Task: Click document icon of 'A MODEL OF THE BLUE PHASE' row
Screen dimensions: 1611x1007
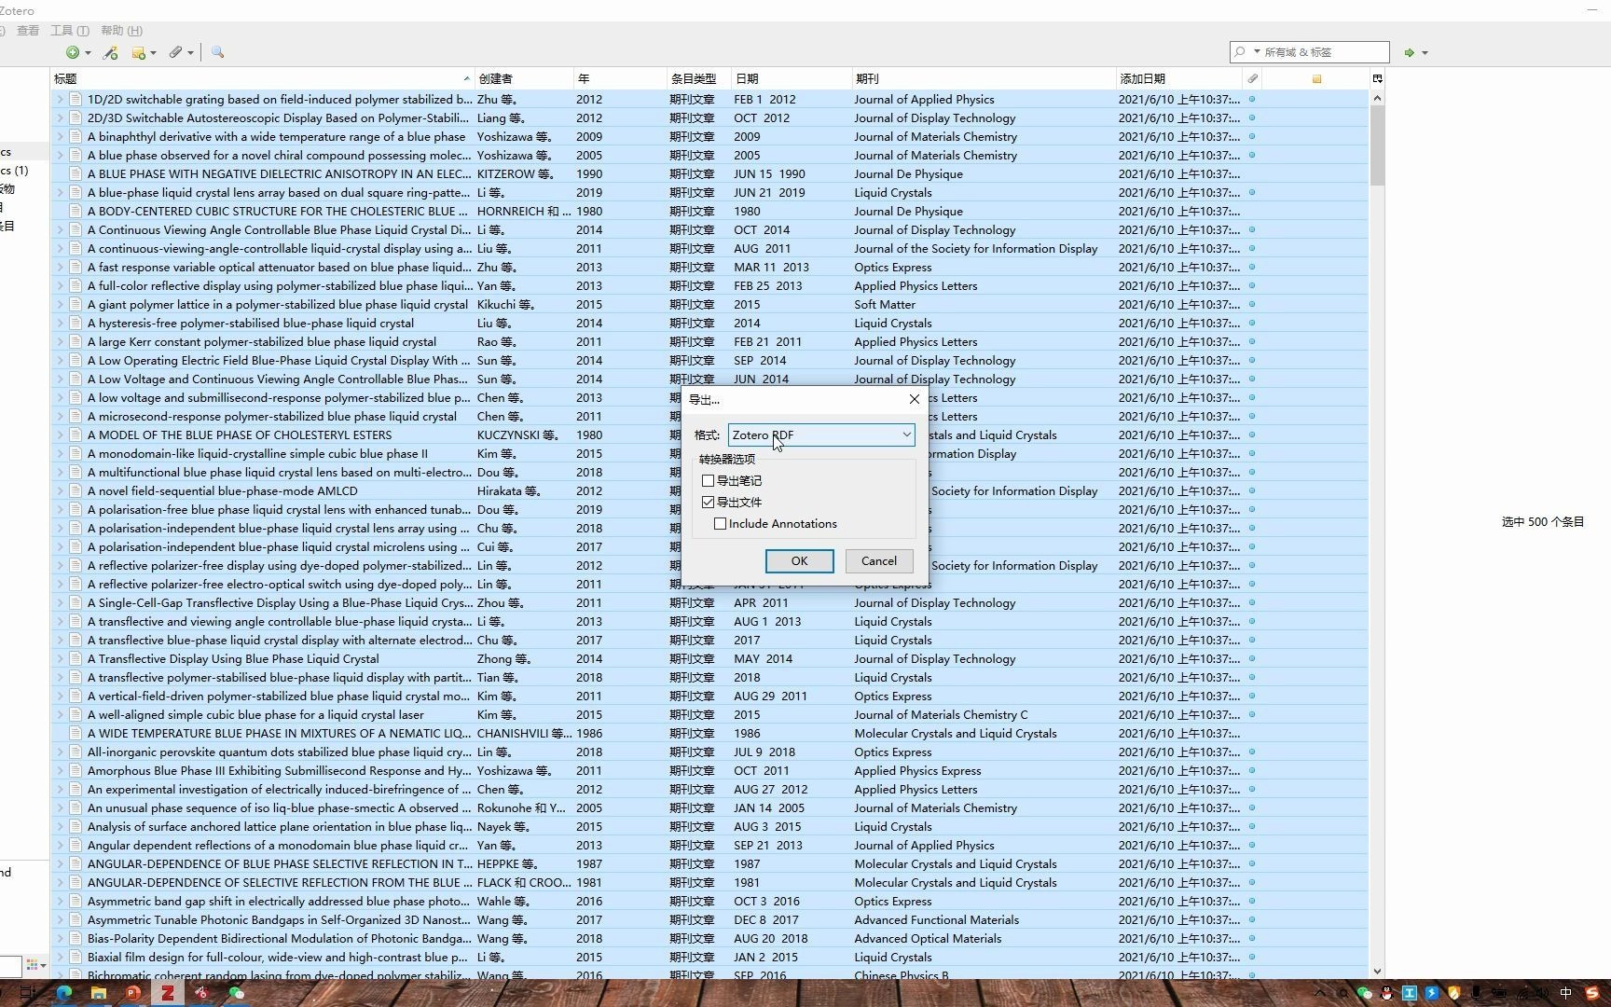Action: point(76,435)
